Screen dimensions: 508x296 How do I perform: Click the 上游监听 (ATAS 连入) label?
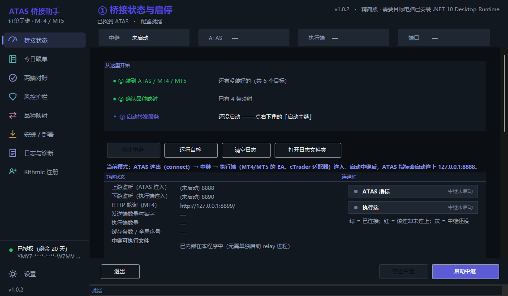139,187
